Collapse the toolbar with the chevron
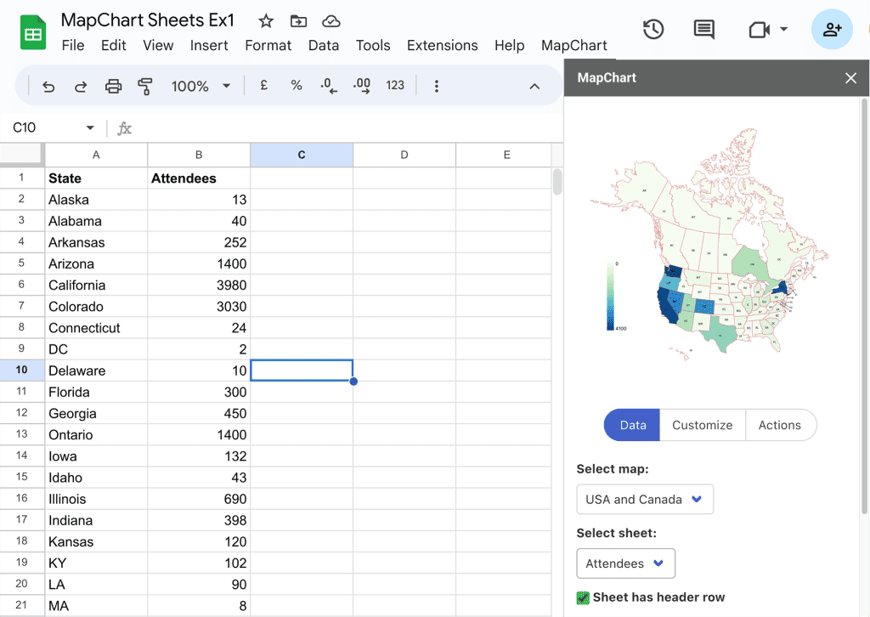 point(534,86)
